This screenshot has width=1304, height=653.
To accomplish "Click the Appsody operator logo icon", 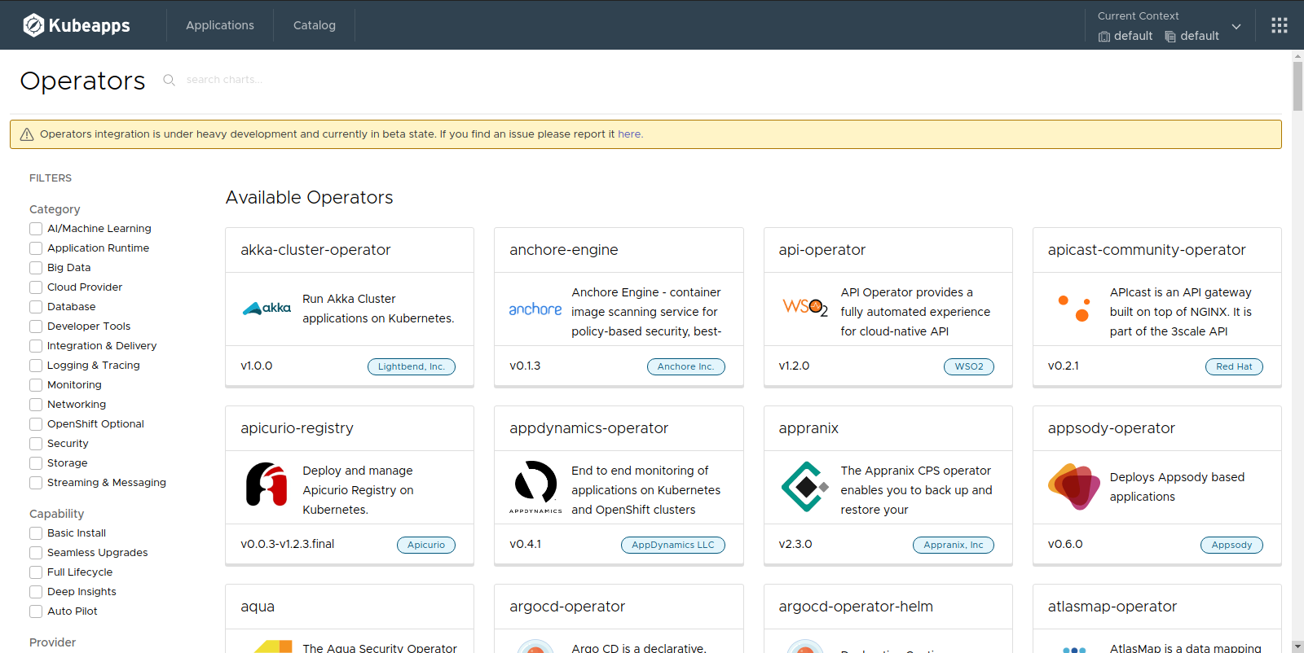I will 1073,486.
